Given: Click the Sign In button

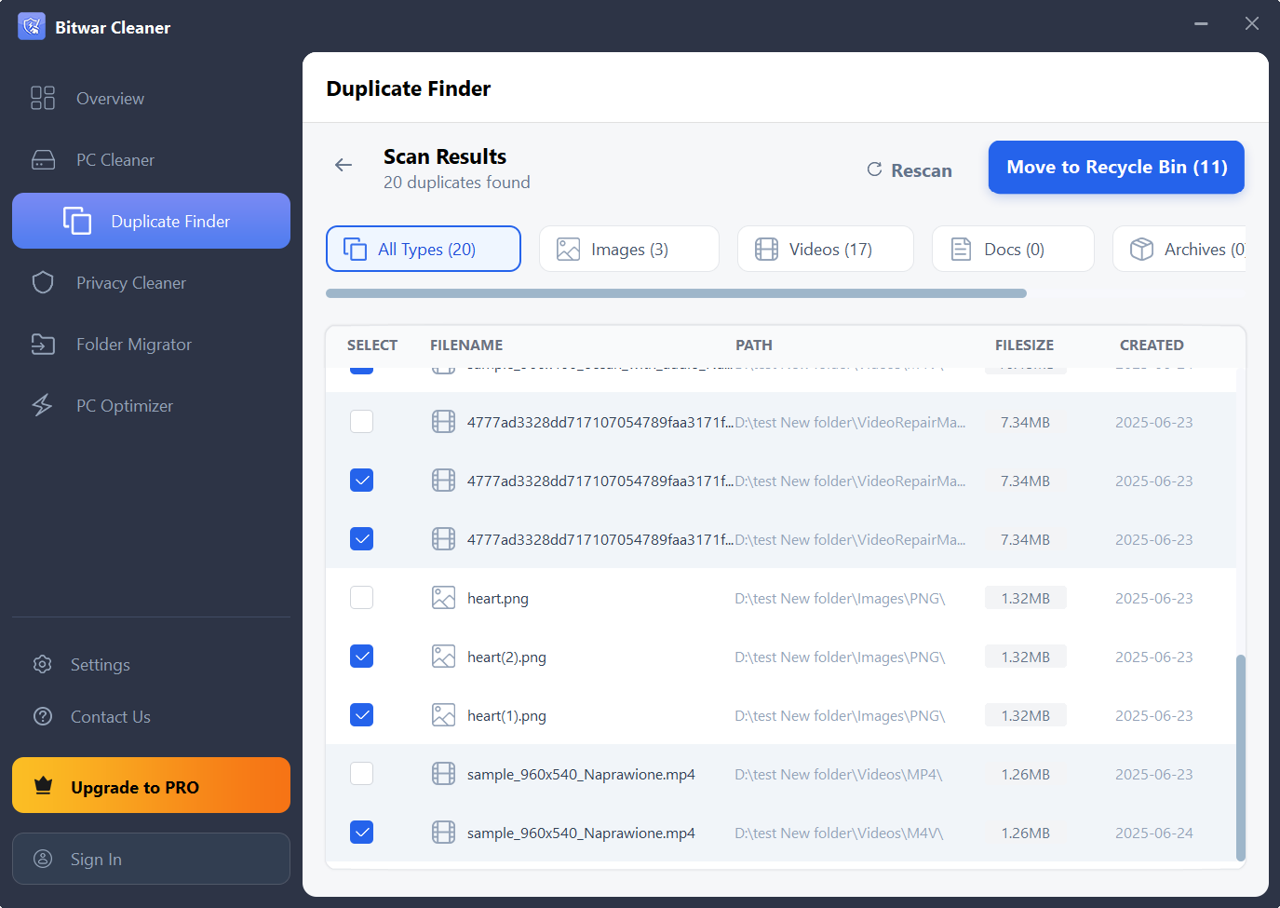Looking at the screenshot, I should pyautogui.click(x=151, y=859).
